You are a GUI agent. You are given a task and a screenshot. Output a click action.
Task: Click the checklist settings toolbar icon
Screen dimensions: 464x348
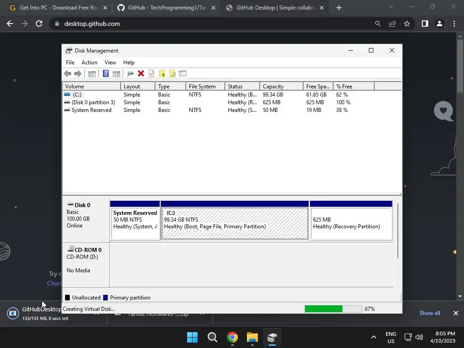[x=183, y=74]
